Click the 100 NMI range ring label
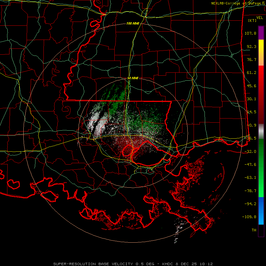Viewport: 266px width, 266px height. click(133, 23)
